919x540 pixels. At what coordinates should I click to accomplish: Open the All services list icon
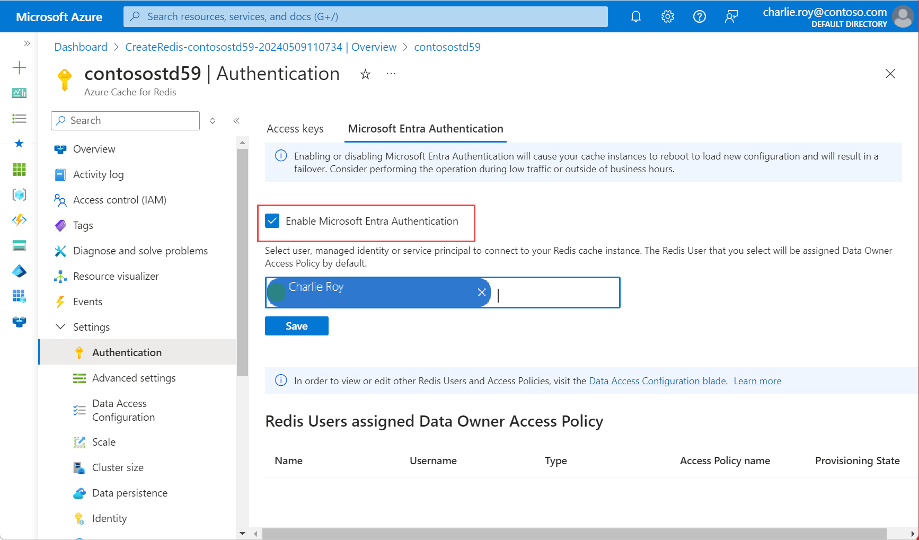(x=19, y=118)
